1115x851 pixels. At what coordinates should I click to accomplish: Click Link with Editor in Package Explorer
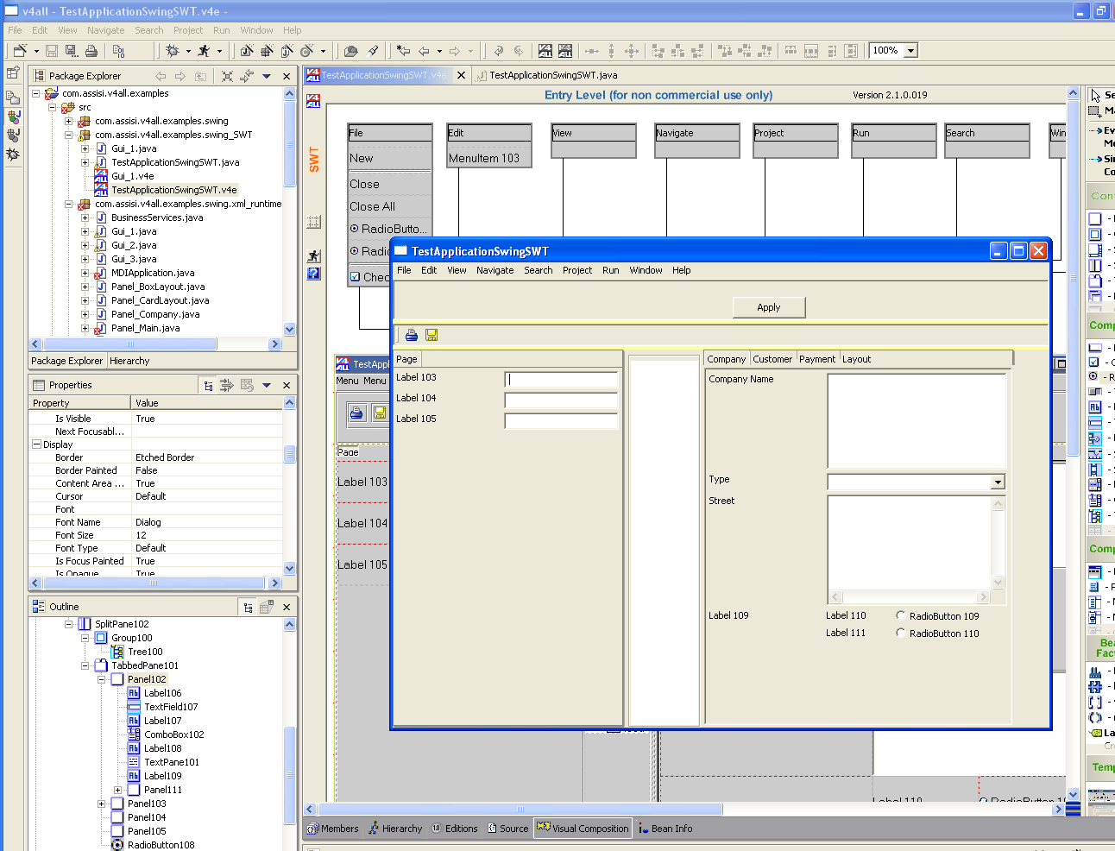(247, 76)
